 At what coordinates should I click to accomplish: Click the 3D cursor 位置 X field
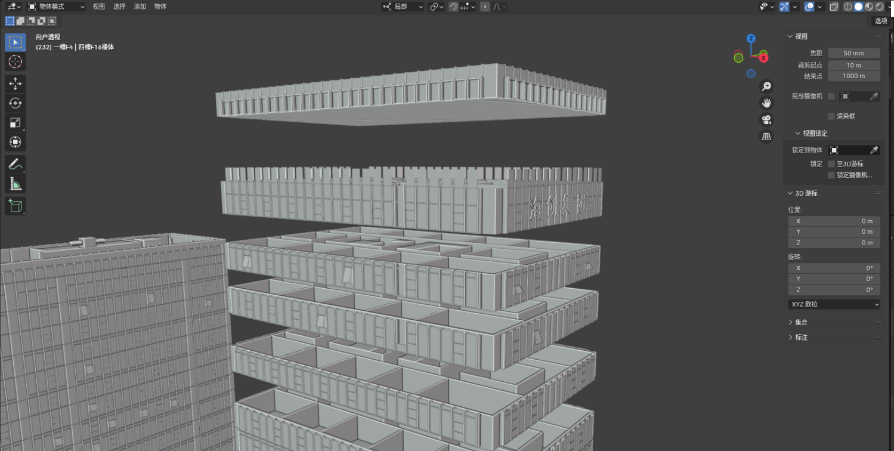[x=834, y=221]
